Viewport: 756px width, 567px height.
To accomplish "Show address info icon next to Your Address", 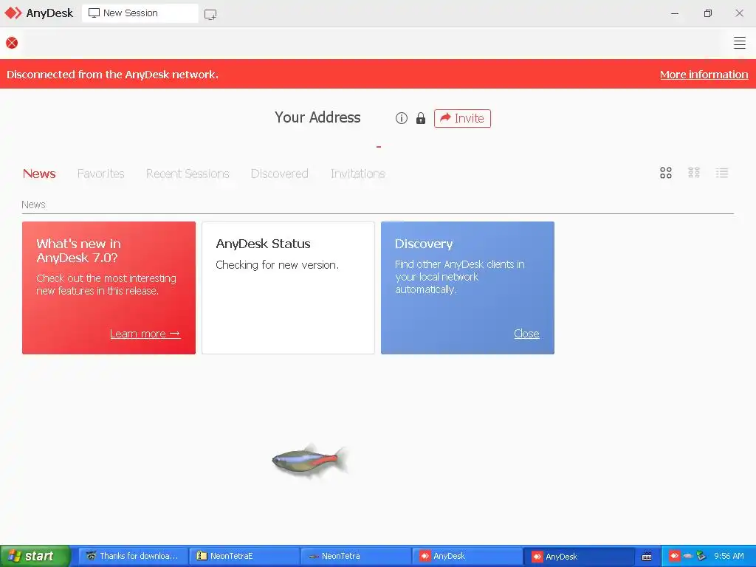I will coord(401,118).
